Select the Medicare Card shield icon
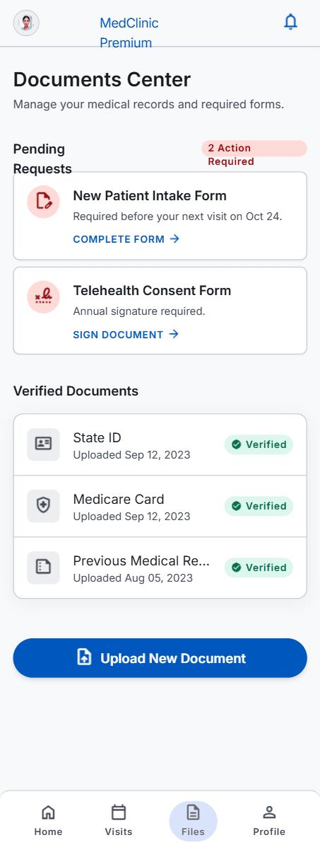 click(43, 506)
